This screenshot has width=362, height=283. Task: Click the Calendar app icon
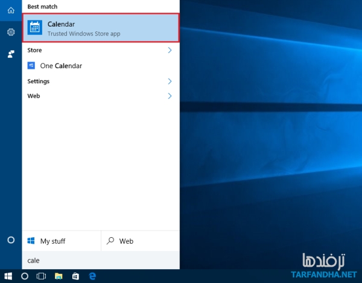point(35,28)
